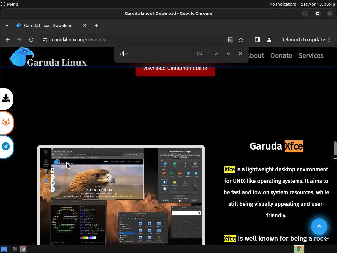Click the Chrome launcher in the taskbar

23,249
